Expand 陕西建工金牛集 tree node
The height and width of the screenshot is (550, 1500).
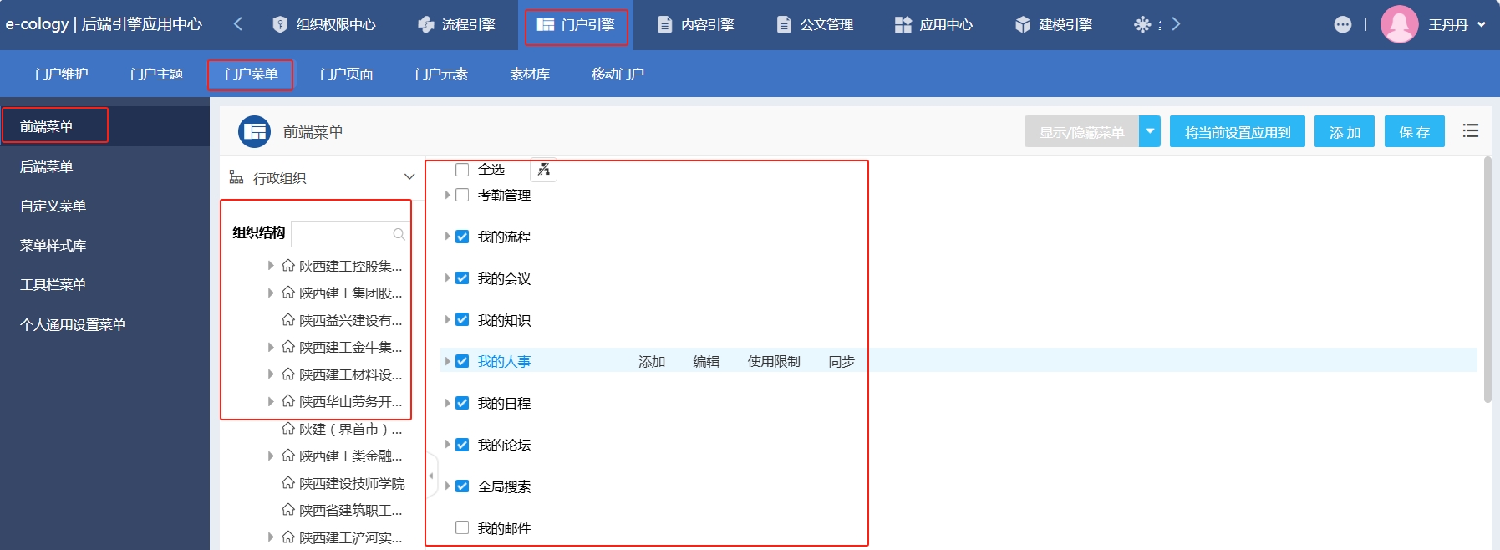coord(270,347)
